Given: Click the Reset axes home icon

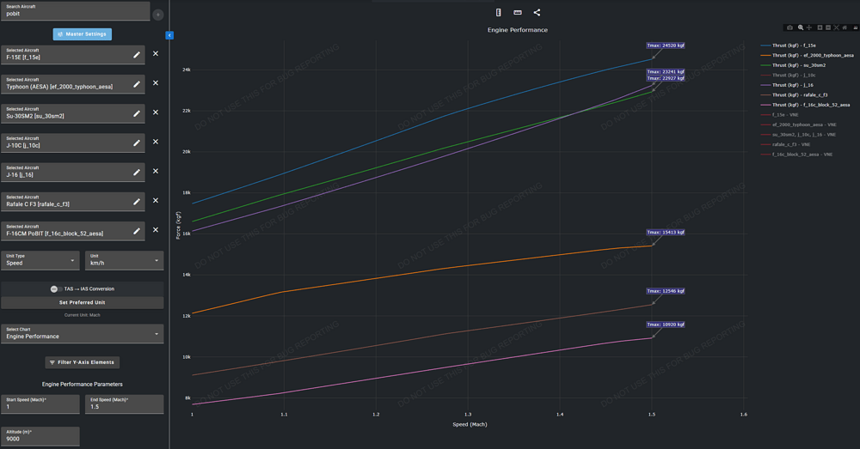Looking at the screenshot, I should [x=845, y=27].
